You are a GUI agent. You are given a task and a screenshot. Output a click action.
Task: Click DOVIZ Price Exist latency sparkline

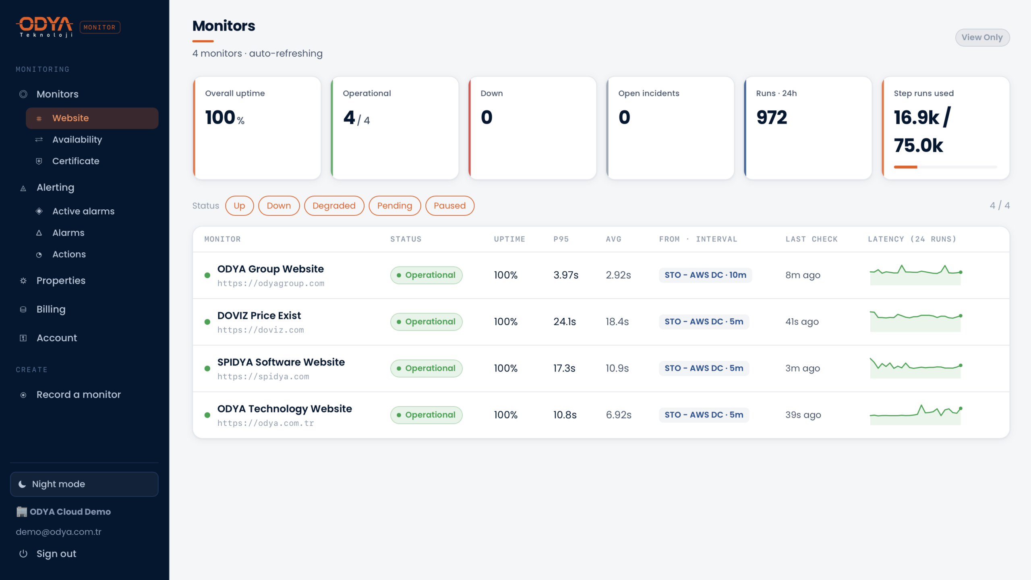(x=915, y=321)
